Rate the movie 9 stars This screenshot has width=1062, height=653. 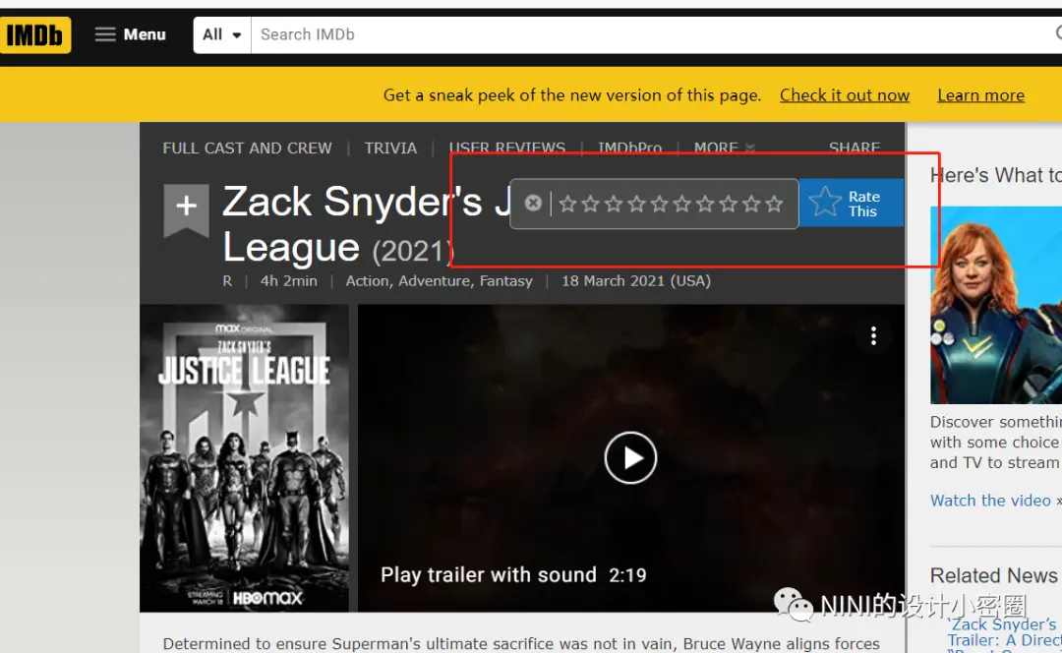pyautogui.click(x=752, y=204)
